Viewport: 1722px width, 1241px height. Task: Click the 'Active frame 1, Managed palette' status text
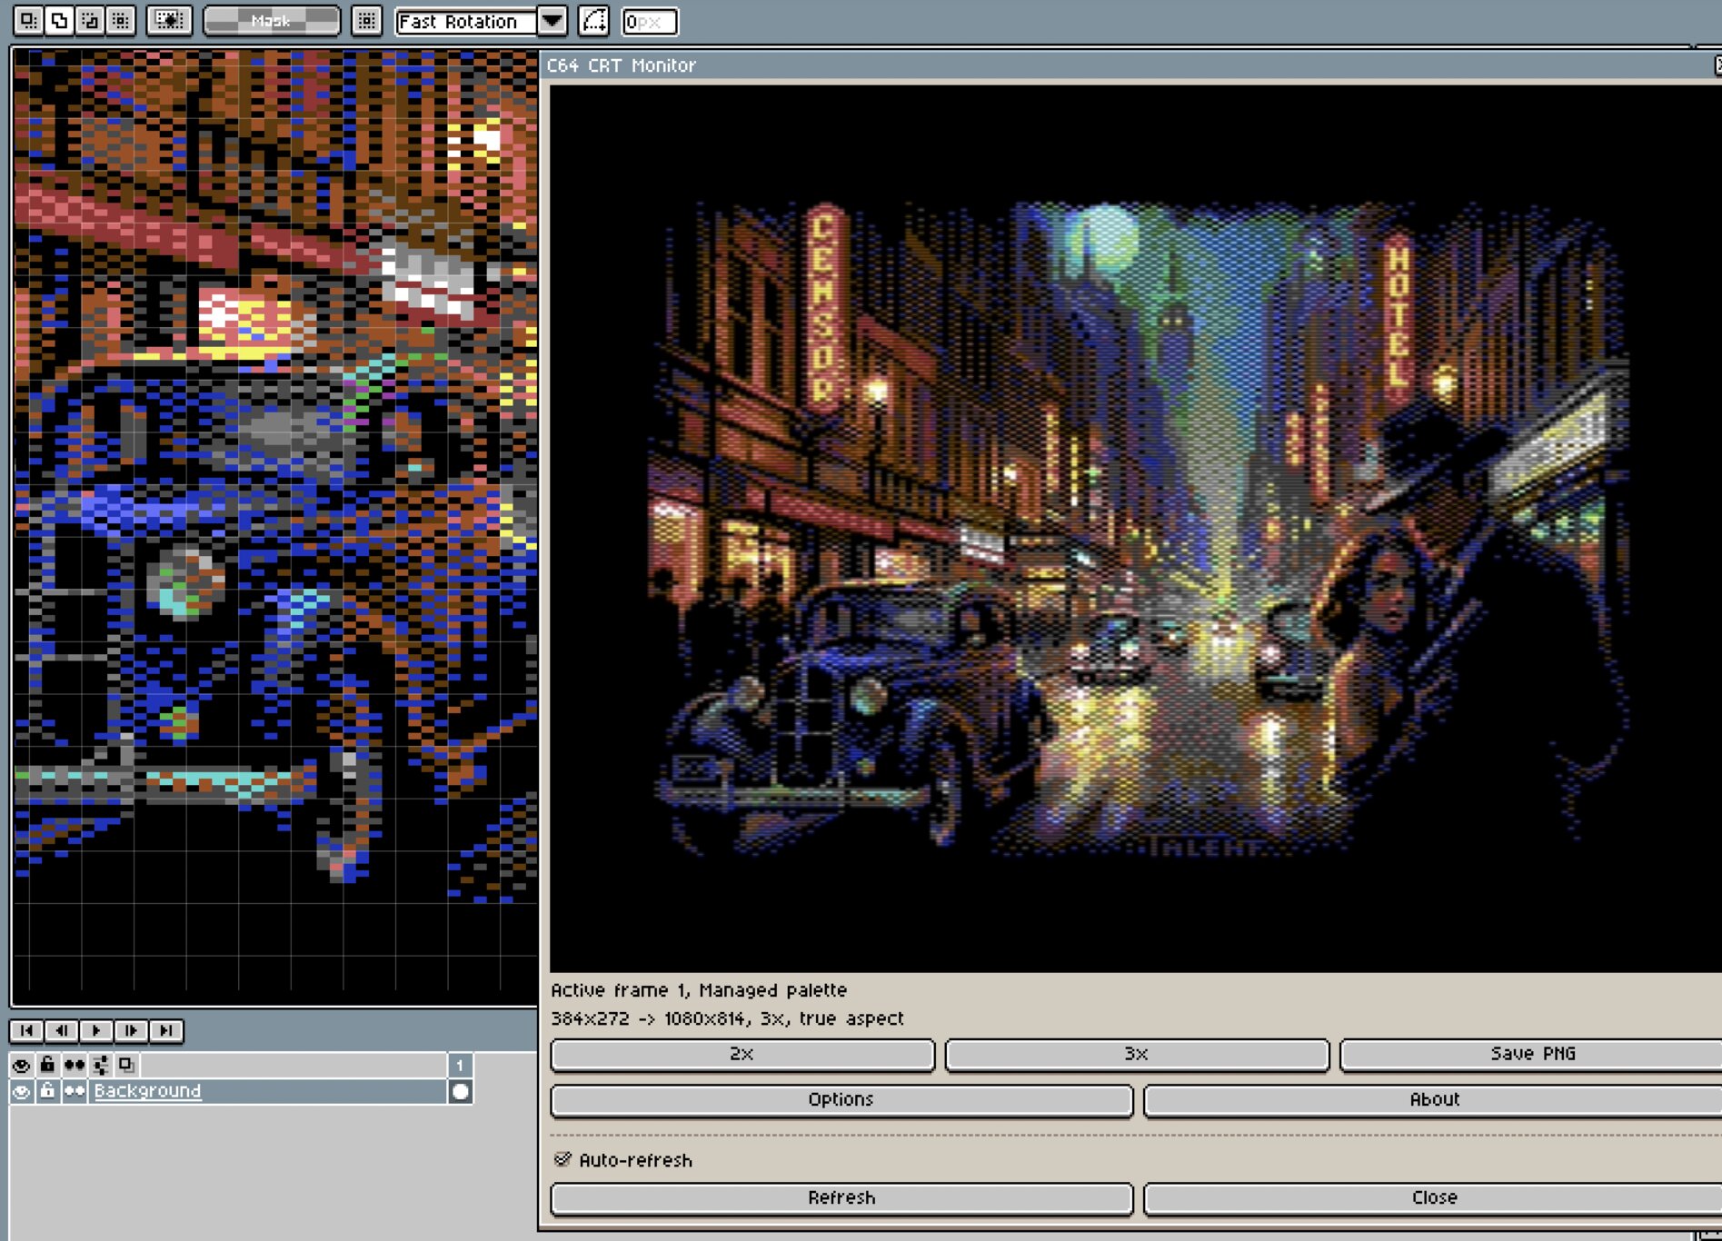click(x=699, y=990)
